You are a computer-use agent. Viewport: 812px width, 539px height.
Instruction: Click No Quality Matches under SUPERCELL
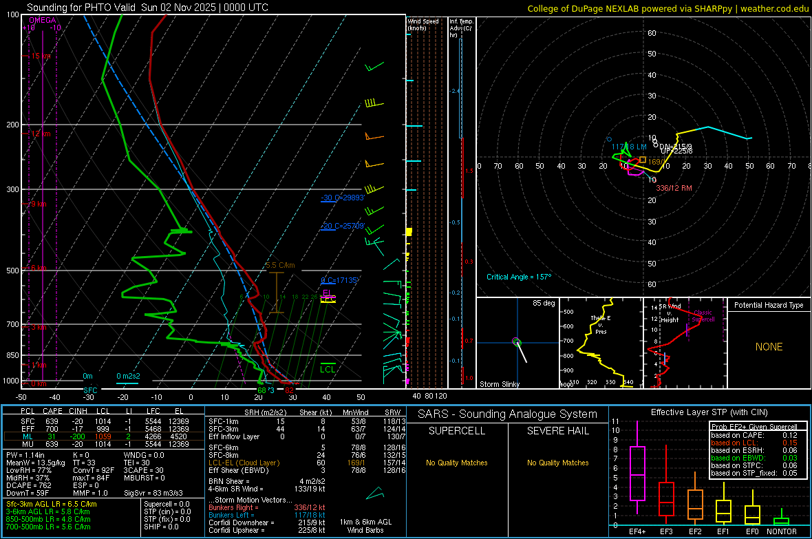point(457,463)
